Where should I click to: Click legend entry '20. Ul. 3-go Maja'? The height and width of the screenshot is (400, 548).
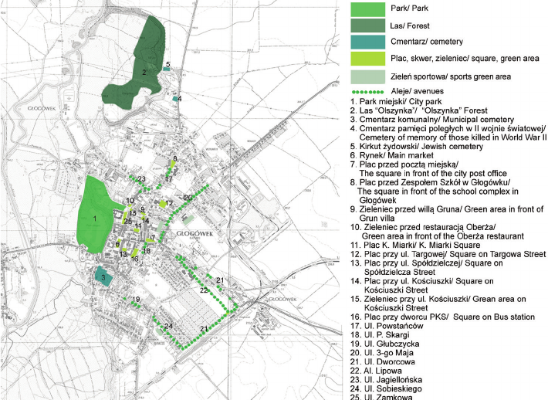382,353
